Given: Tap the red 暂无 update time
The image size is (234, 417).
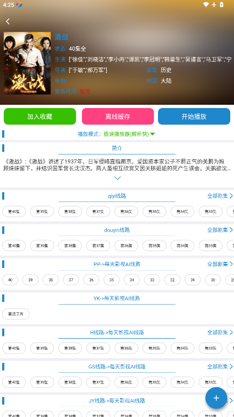Looking at the screenshot, I should pos(85,92).
